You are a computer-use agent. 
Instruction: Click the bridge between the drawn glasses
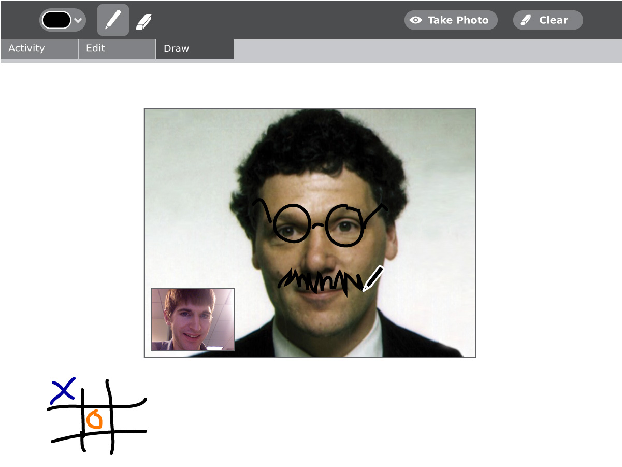[318, 225]
